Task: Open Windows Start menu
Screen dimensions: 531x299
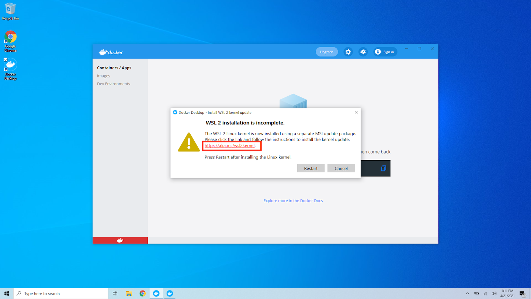Action: (x=7, y=293)
